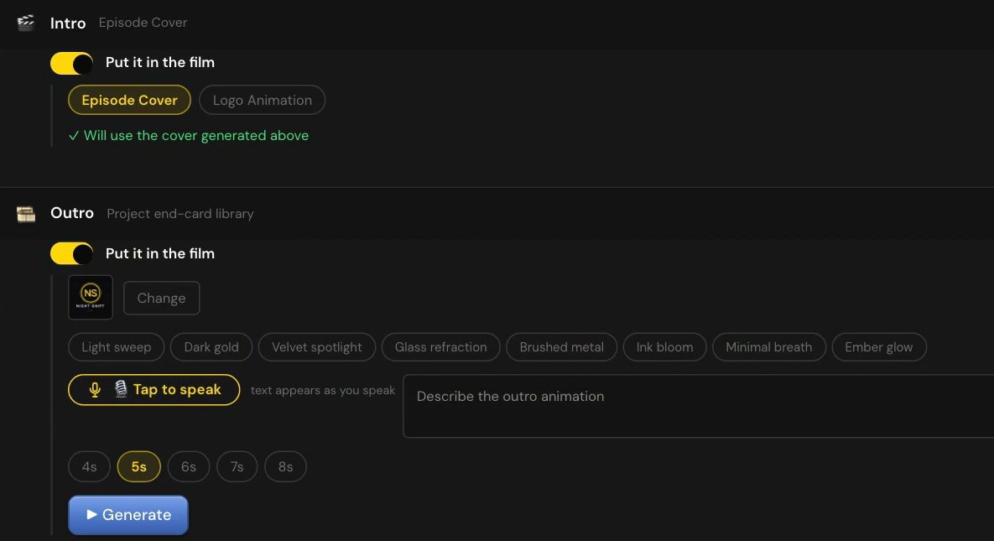Click the Intro clapperboard icon
The image size is (994, 541).
pos(26,23)
